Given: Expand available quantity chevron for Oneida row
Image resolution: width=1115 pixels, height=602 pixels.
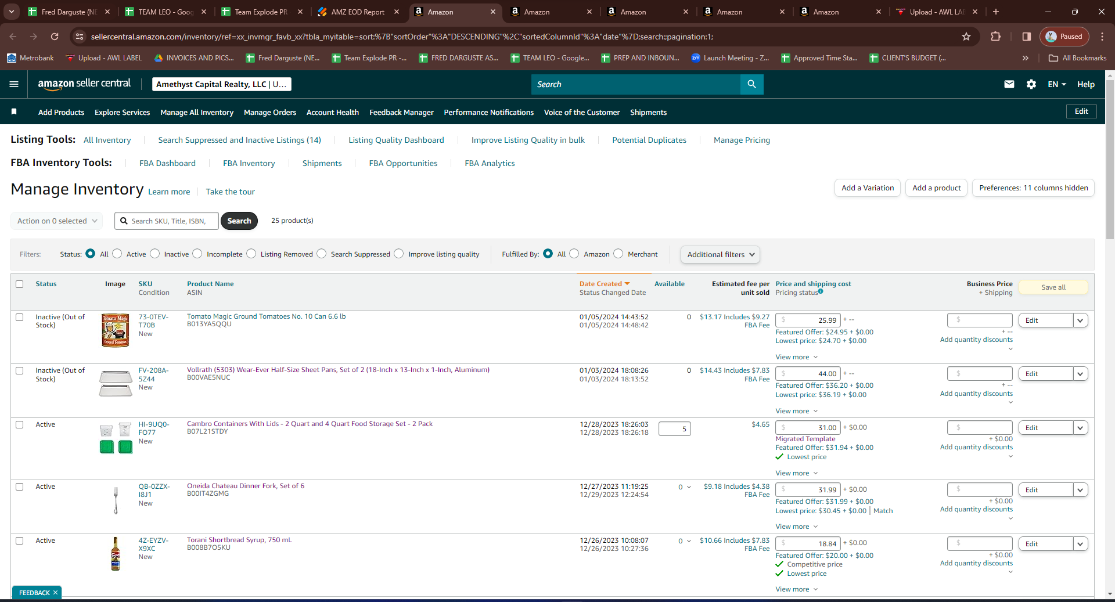Looking at the screenshot, I should pyautogui.click(x=689, y=487).
